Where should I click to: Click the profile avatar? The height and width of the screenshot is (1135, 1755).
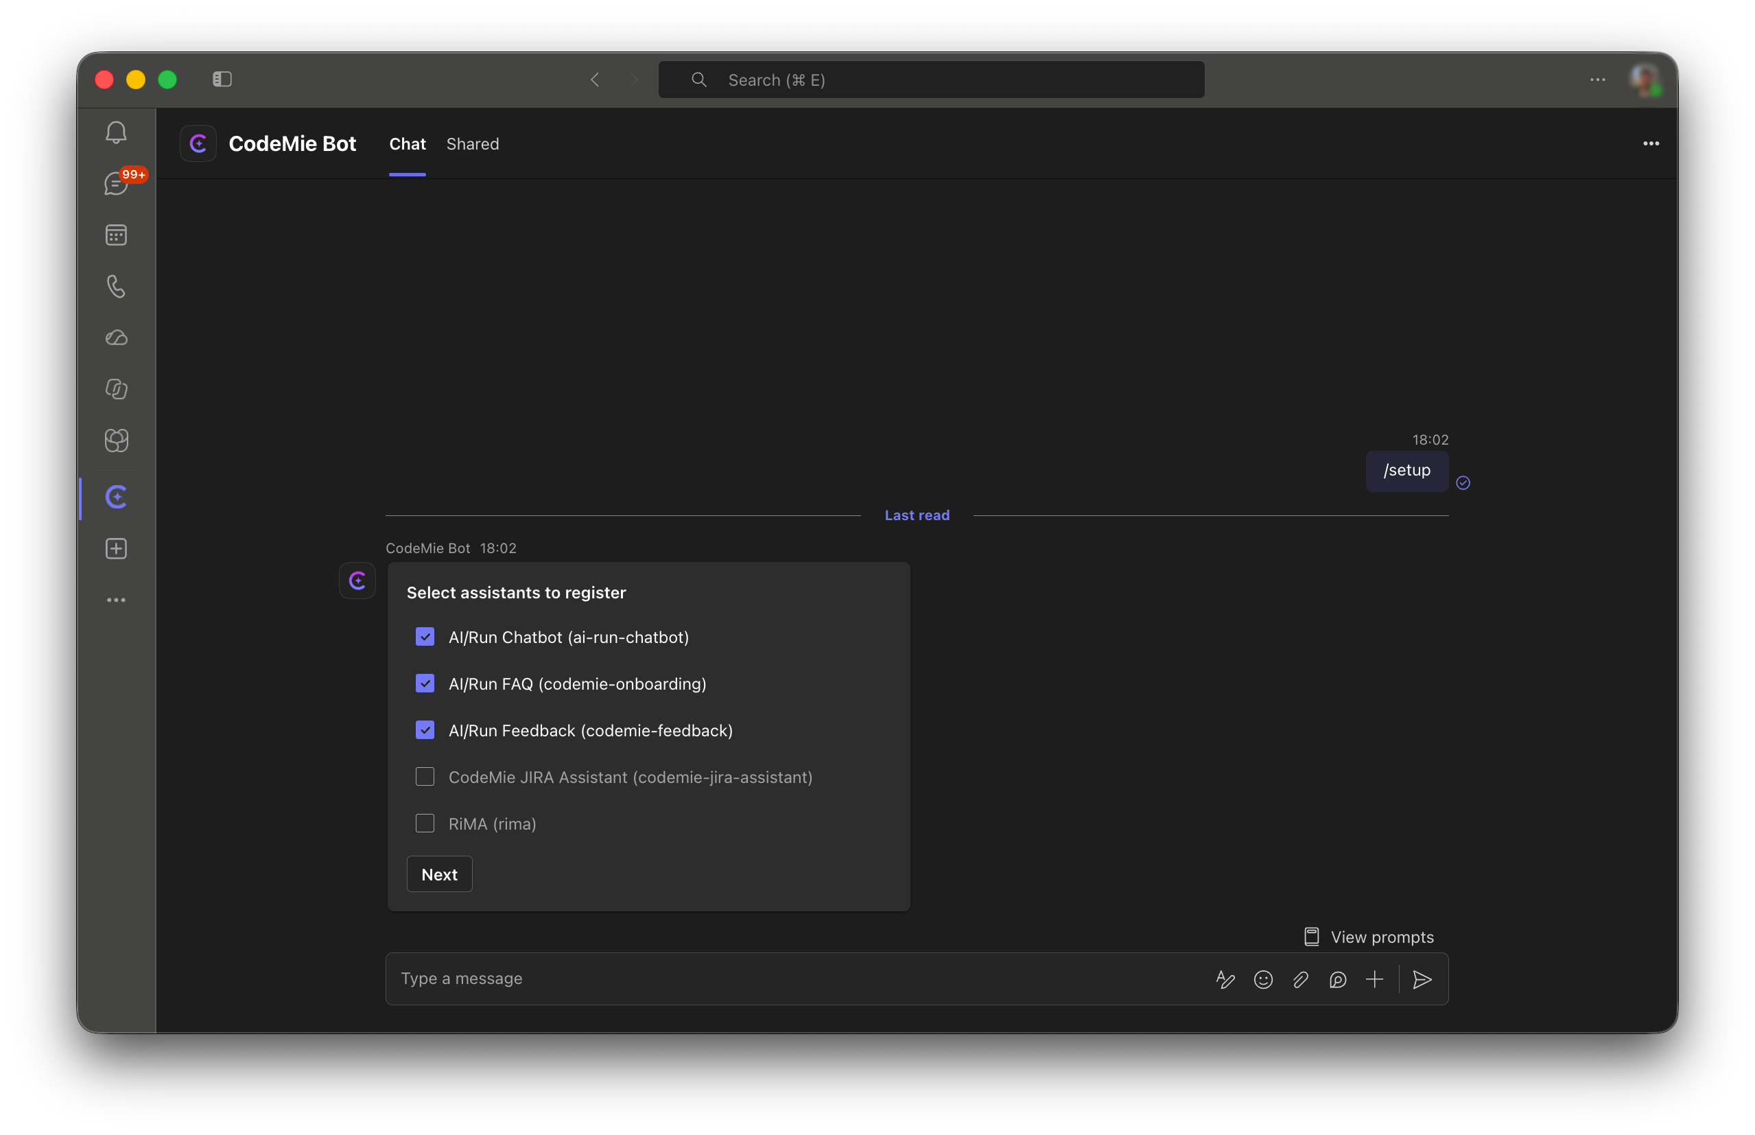pyautogui.click(x=1645, y=80)
